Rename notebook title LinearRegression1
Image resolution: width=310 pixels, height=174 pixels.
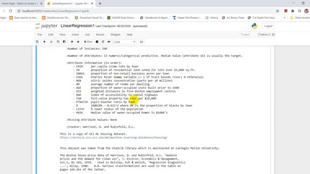click(77, 26)
